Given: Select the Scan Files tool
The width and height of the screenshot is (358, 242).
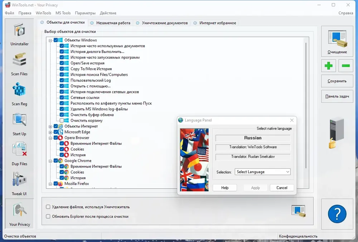Looking at the screenshot, I should pyautogui.click(x=19, y=64).
